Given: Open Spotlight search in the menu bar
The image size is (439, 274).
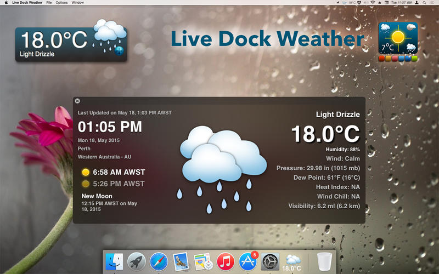Looking at the screenshot, I should pyautogui.click(x=423, y=3).
